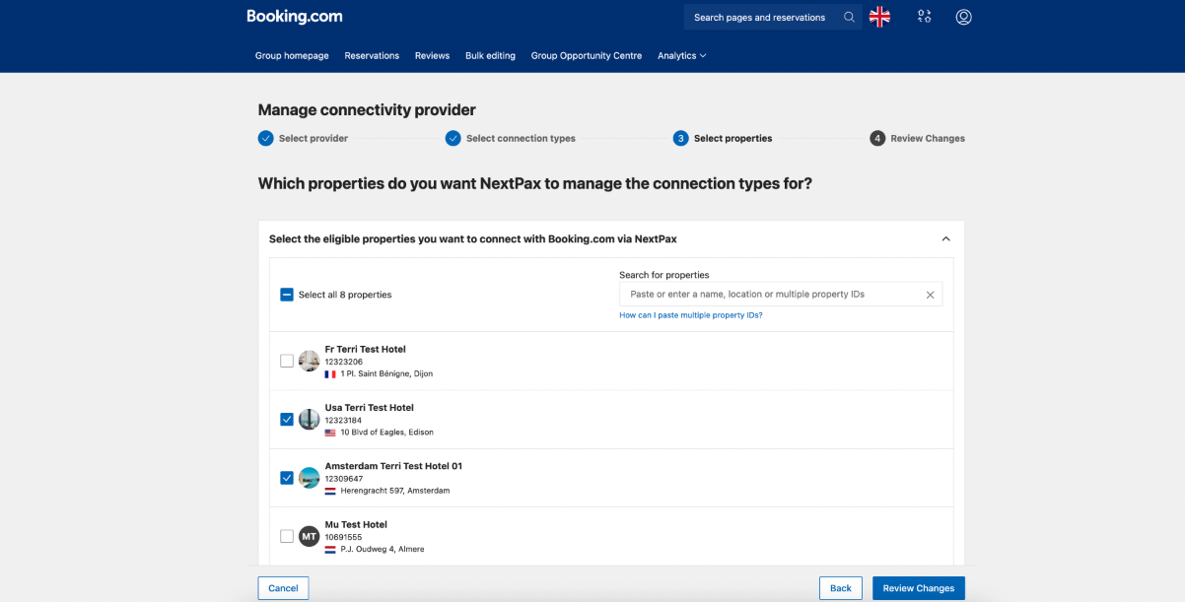The image size is (1185, 602).
Task: Click Amsterdam Terri Test Hotel 01 name
Action: tap(393, 466)
